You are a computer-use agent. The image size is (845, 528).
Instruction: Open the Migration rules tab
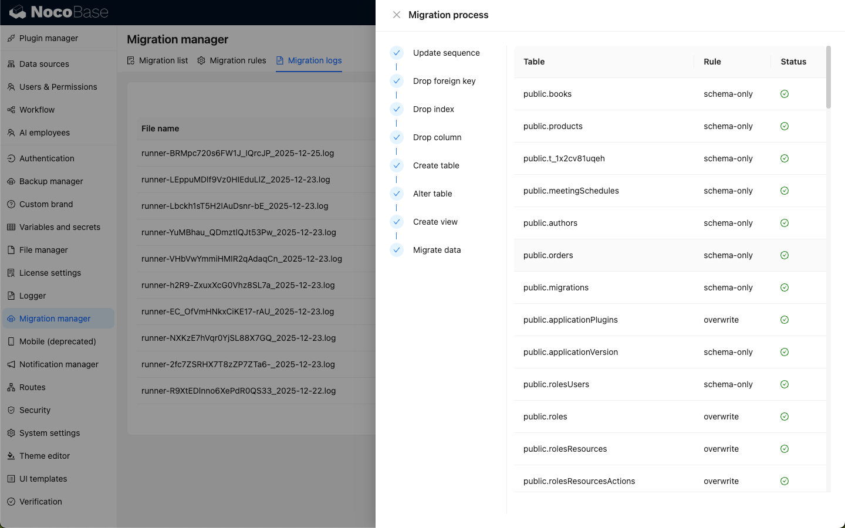232,60
